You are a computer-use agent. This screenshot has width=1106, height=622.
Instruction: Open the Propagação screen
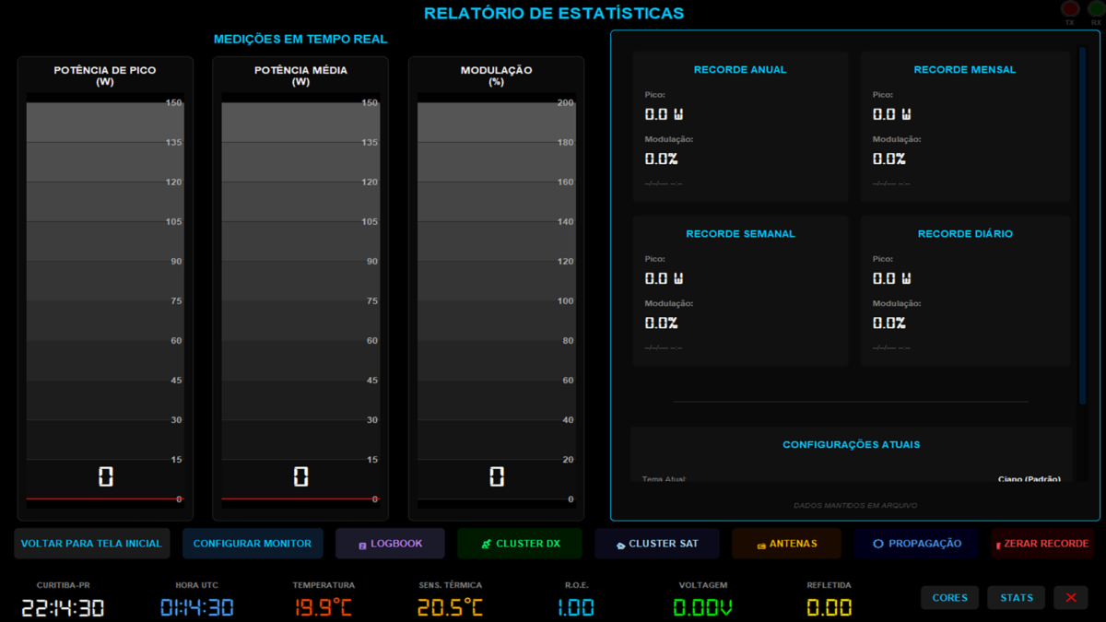(916, 544)
